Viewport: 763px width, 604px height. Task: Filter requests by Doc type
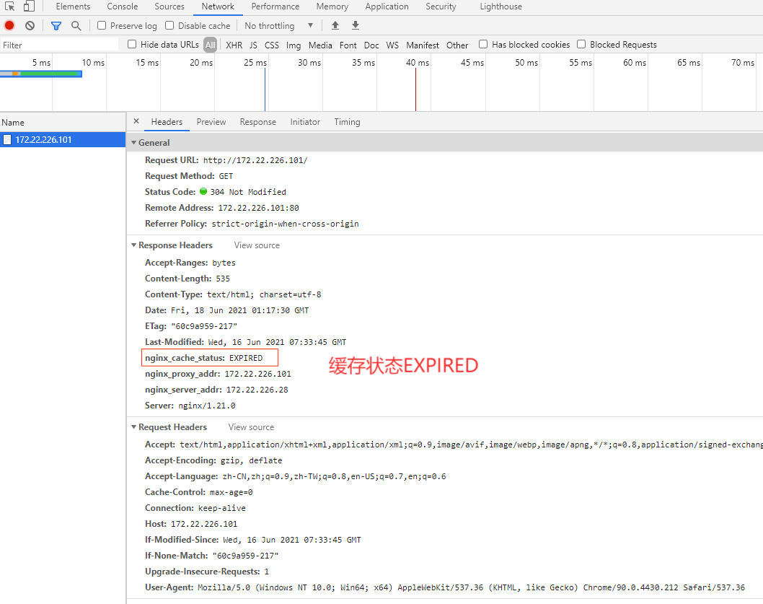pyautogui.click(x=371, y=45)
